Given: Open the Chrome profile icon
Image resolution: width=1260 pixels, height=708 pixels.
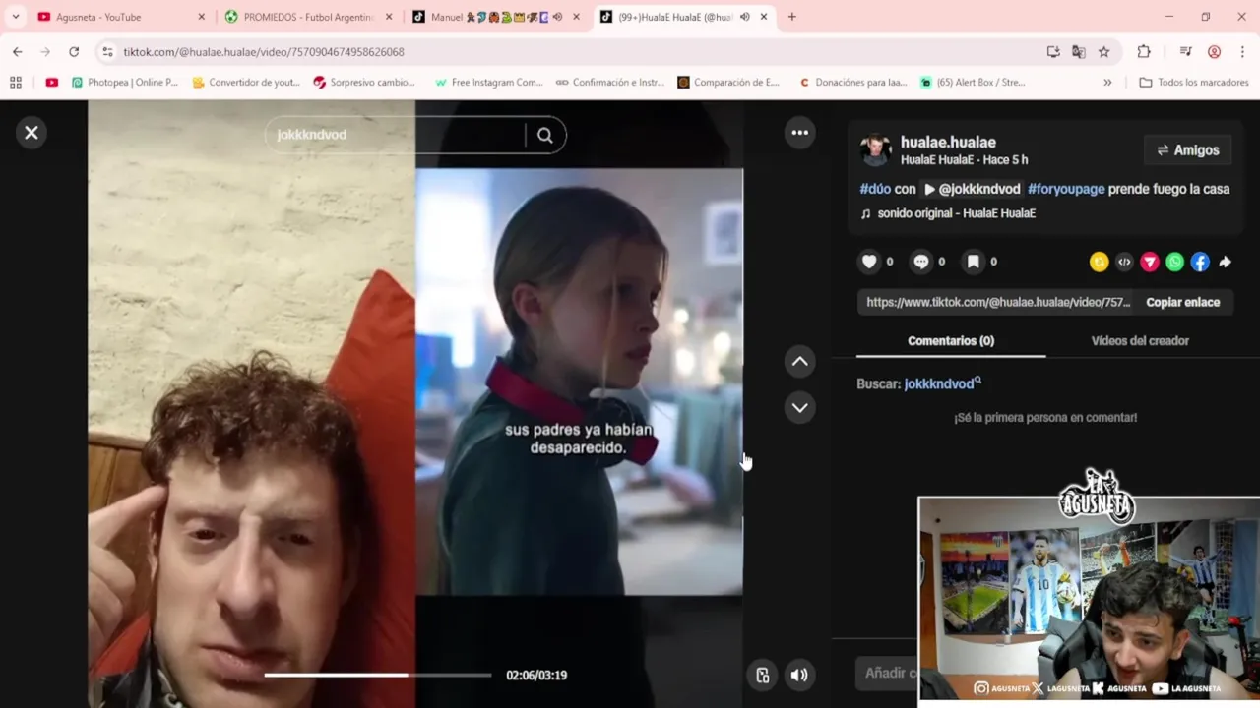Looking at the screenshot, I should click(x=1215, y=52).
